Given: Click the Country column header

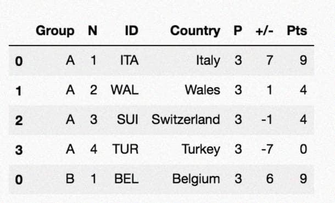Looking at the screenshot, I should pos(196,31).
